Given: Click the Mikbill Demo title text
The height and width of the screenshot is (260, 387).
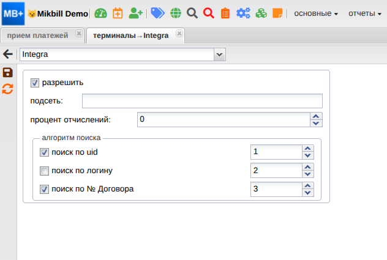Looking at the screenshot, I should click(62, 14).
